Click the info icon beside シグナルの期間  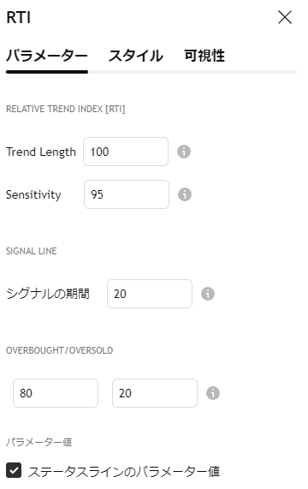click(208, 294)
